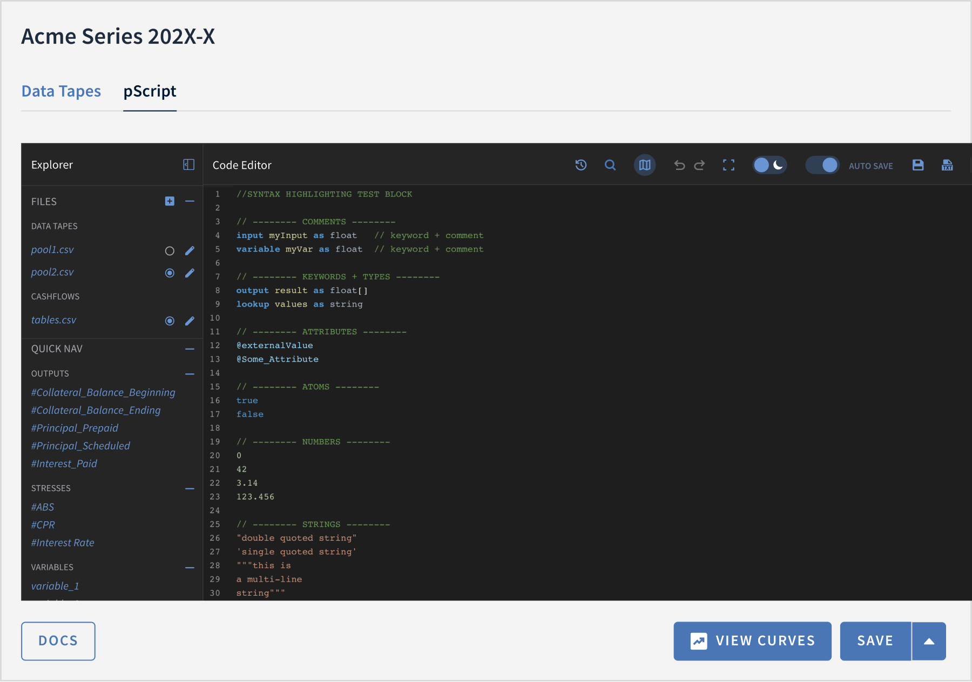
Task: Jump to #Principal_Prepaid output
Action: 75,428
